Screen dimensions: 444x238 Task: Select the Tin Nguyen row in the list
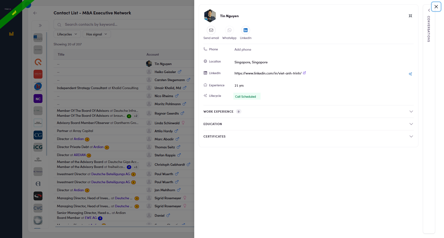click(124, 64)
